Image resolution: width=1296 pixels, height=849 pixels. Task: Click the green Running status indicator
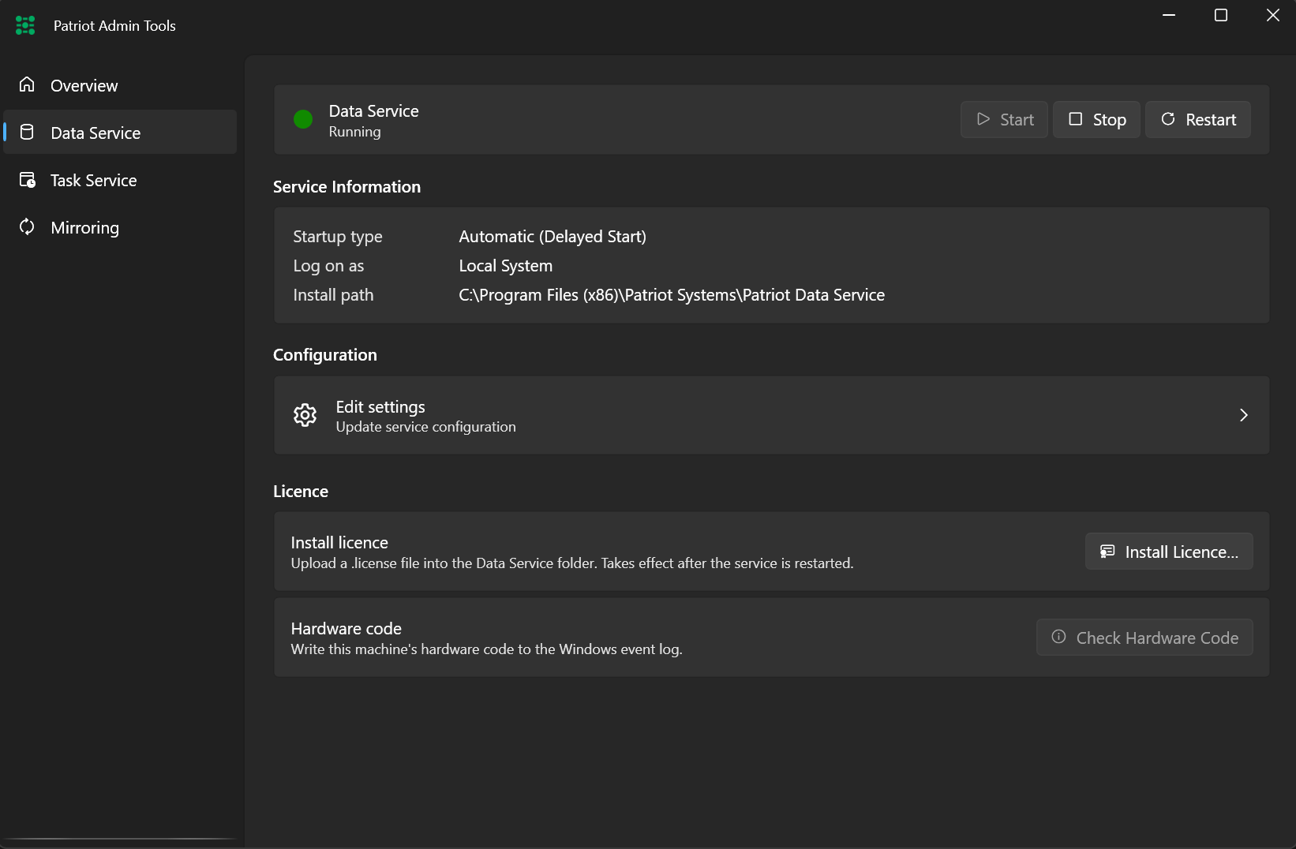[303, 119]
